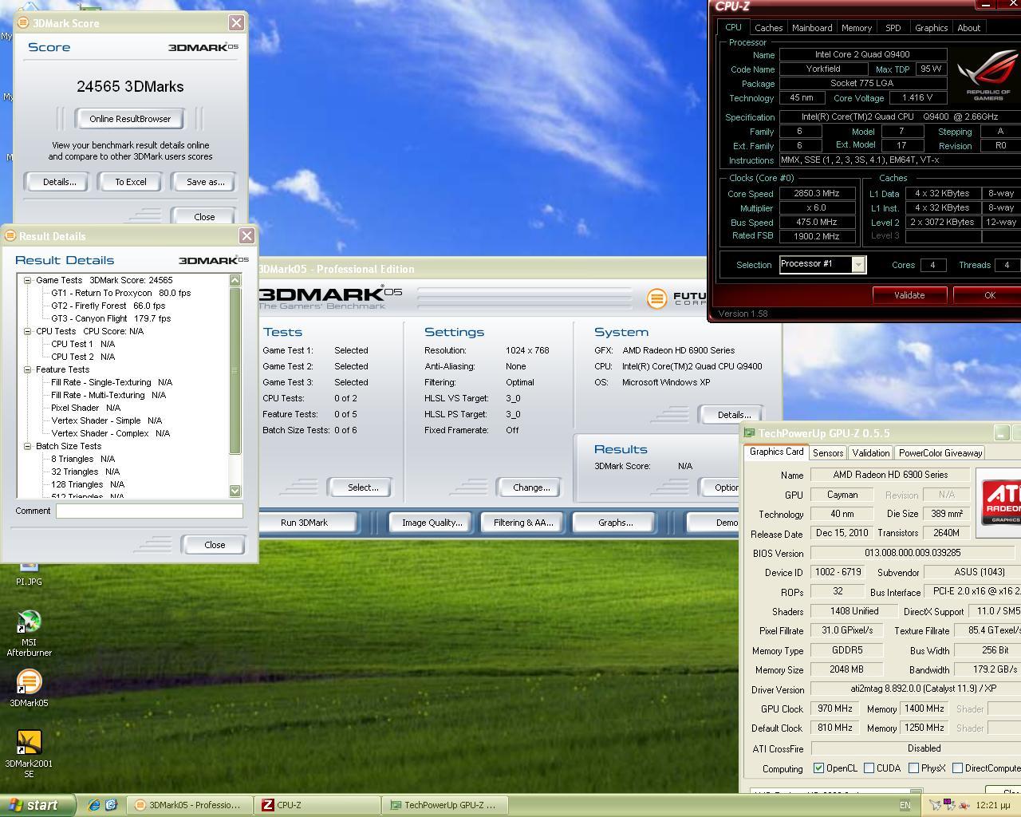Collapse the CPU Tests tree node
This screenshot has height=817, width=1021.
(x=28, y=331)
